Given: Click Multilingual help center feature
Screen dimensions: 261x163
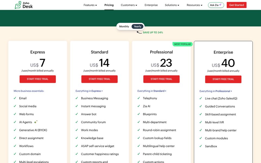Looking at the screenshot, I should point(159,146).
